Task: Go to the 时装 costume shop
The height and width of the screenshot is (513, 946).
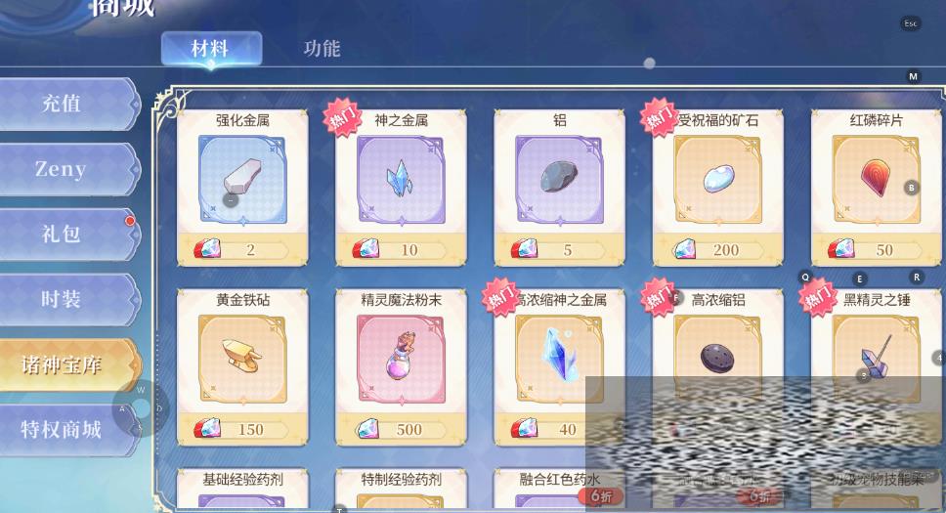Action: click(x=67, y=299)
